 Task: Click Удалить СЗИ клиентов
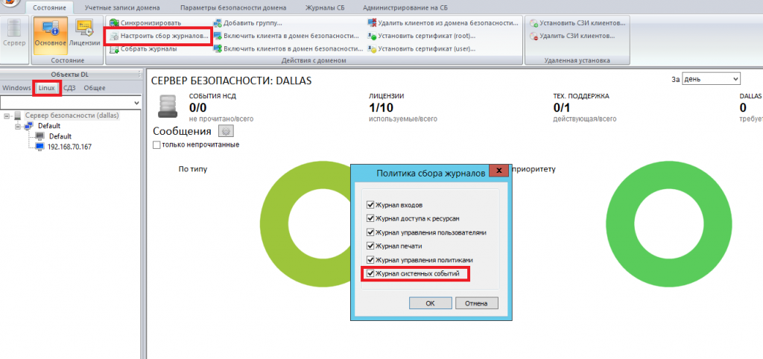(572, 36)
